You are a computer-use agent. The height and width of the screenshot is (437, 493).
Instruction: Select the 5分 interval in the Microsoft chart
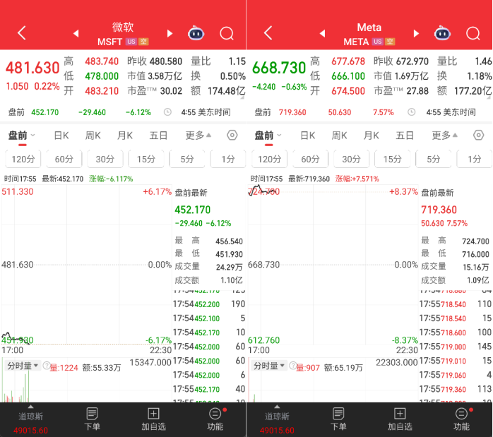click(x=187, y=160)
